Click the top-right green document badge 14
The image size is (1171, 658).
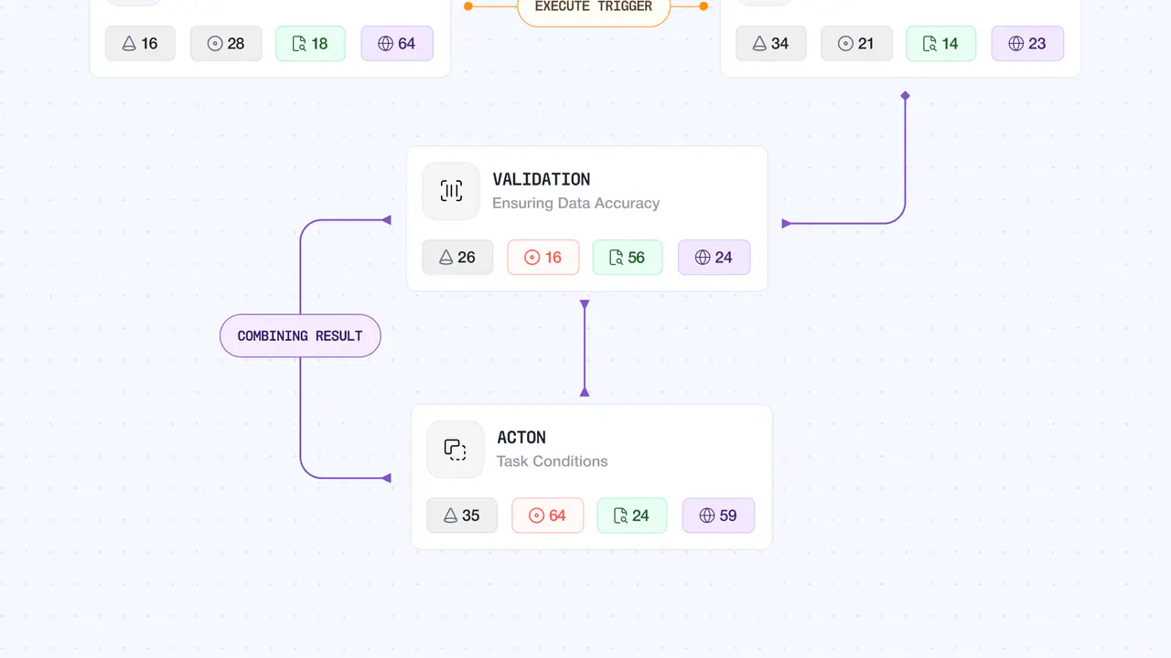tap(941, 43)
